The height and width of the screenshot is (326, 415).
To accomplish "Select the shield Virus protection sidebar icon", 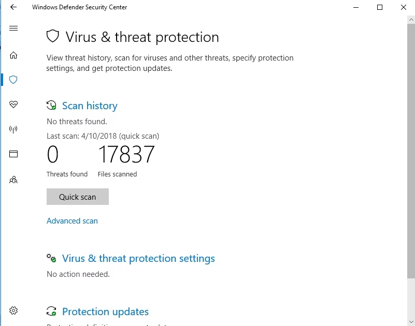I will tap(13, 80).
